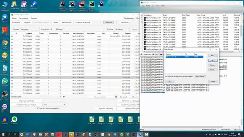This screenshot has height=137, width=244.
Task: Open the checkresult file on desktop
Action: pyautogui.click(x=130, y=120)
